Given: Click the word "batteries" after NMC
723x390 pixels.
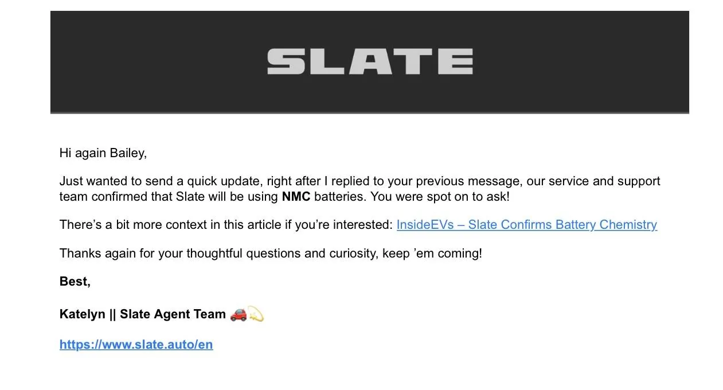Looking at the screenshot, I should 338,197.
